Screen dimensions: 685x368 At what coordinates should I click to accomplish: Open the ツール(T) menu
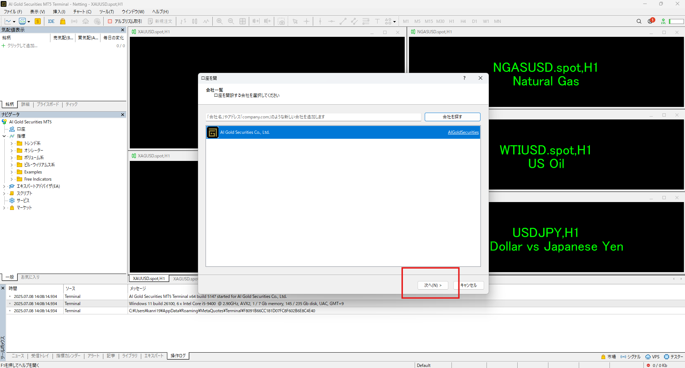point(107,12)
